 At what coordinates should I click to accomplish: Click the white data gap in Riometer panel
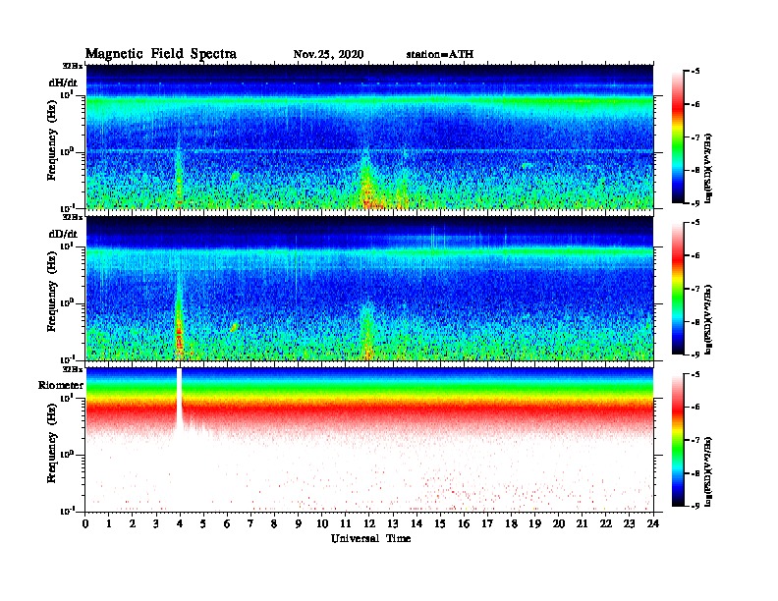pyautogui.click(x=179, y=397)
